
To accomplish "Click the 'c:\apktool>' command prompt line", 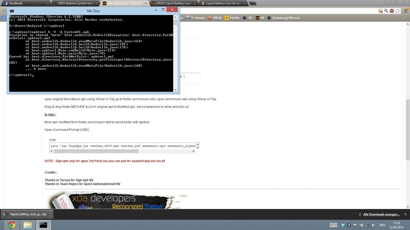I will [x=22, y=75].
